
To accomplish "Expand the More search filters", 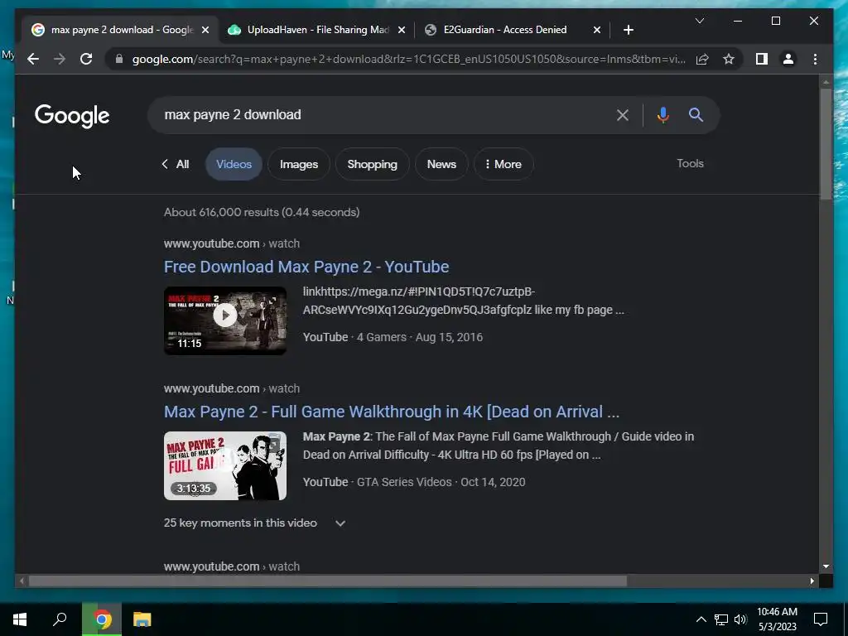I will (x=503, y=164).
